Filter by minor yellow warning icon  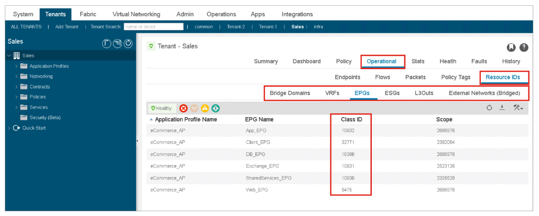pyautogui.click(x=205, y=108)
